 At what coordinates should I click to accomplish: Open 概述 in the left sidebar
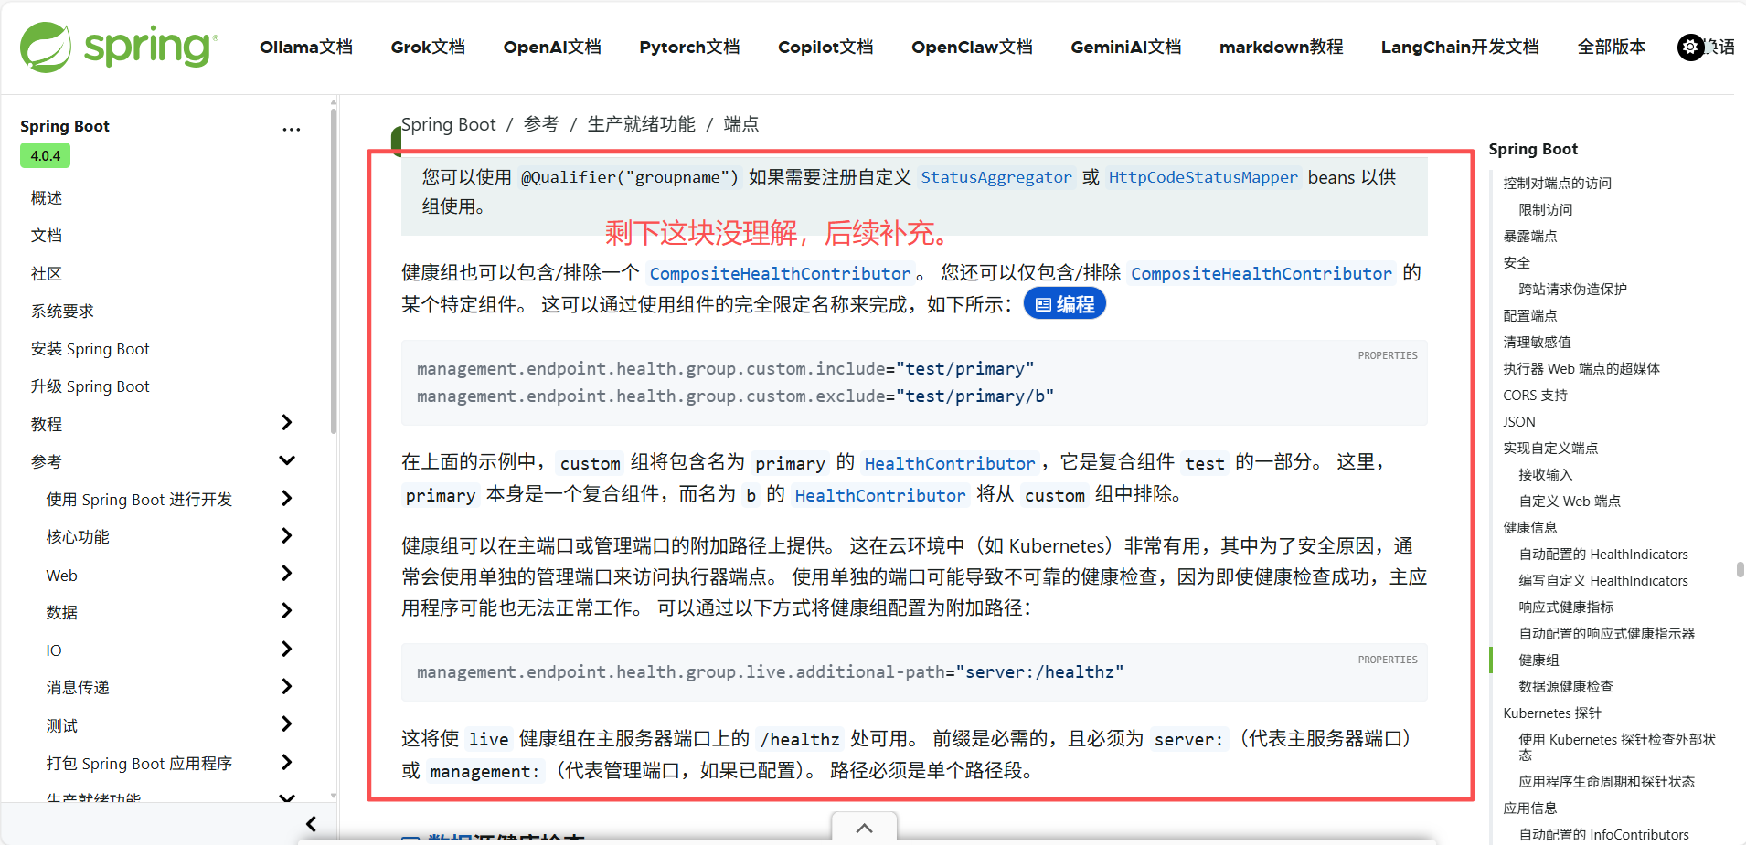click(x=47, y=198)
